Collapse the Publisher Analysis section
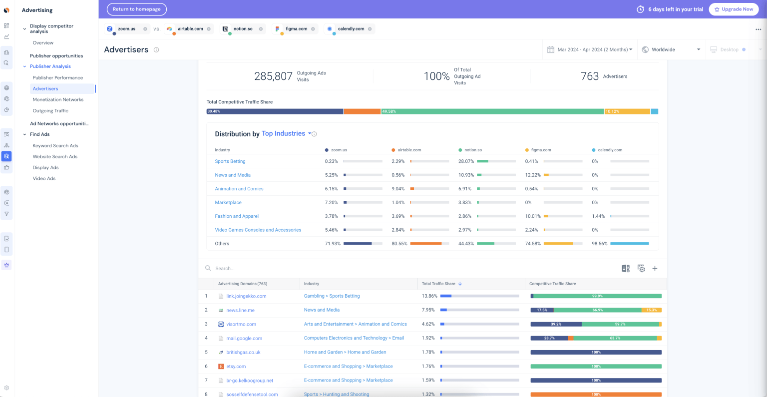767x397 pixels. click(x=24, y=66)
